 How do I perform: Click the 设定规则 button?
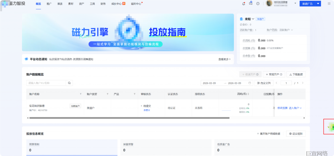coord(296,134)
